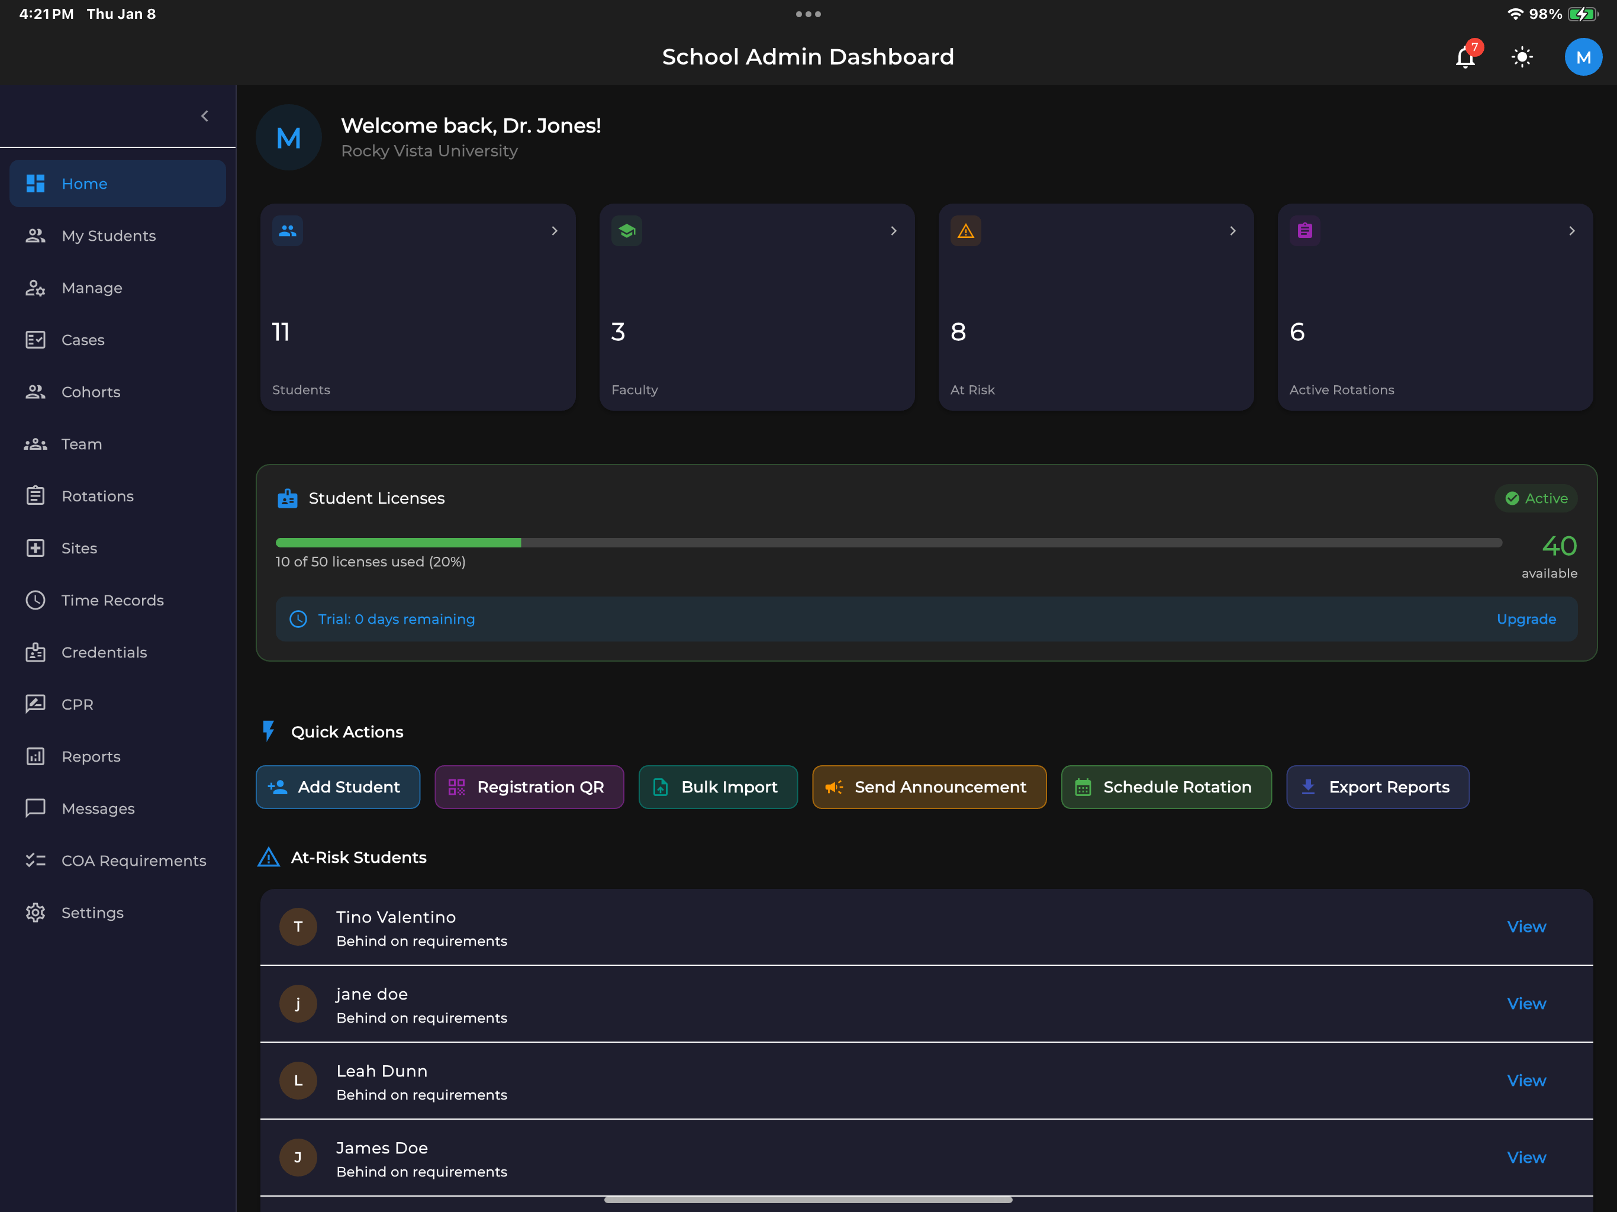This screenshot has width=1617, height=1212.
Task: Open Cohorts in the sidebar
Action: (x=118, y=392)
